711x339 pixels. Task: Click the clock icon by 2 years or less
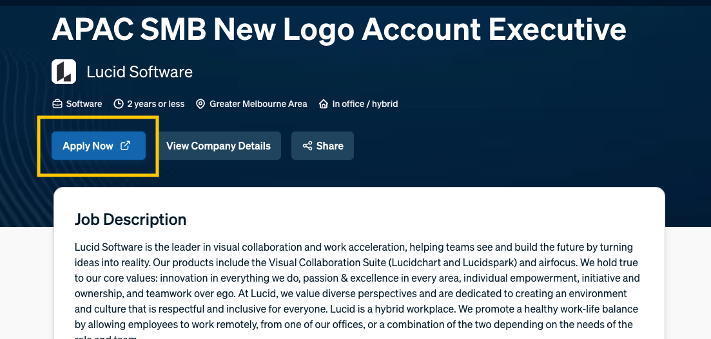119,104
